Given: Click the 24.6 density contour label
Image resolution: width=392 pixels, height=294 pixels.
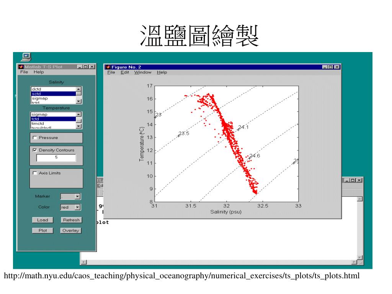Looking at the screenshot, I should (255, 156).
